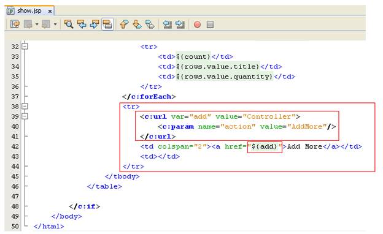
Task: Click Previous Bookmark icon
Action: (x=124, y=24)
